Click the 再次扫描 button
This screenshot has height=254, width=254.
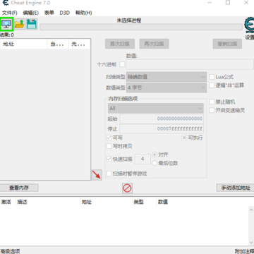154,44
